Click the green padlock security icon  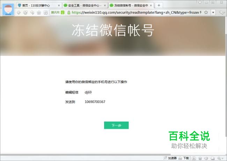click(69, 13)
